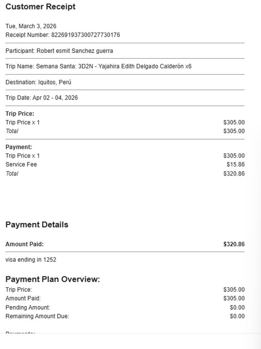Select the Trip Date Apr 02 - 04 line
Image resolution: width=261 pixels, height=349 pixels.
point(42,98)
